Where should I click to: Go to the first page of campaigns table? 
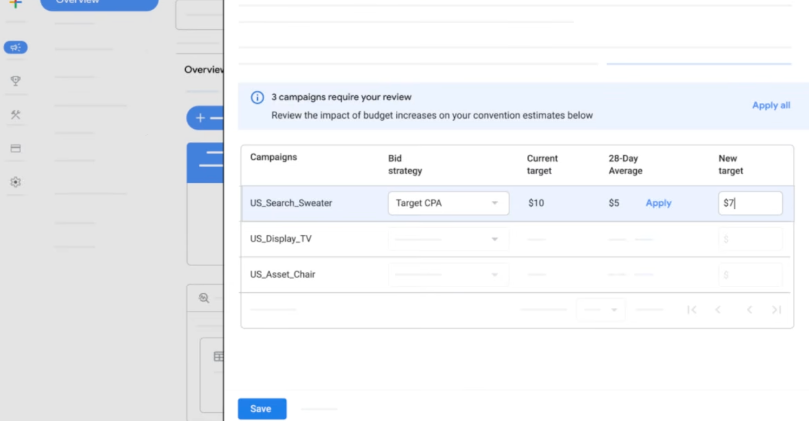pyautogui.click(x=691, y=310)
